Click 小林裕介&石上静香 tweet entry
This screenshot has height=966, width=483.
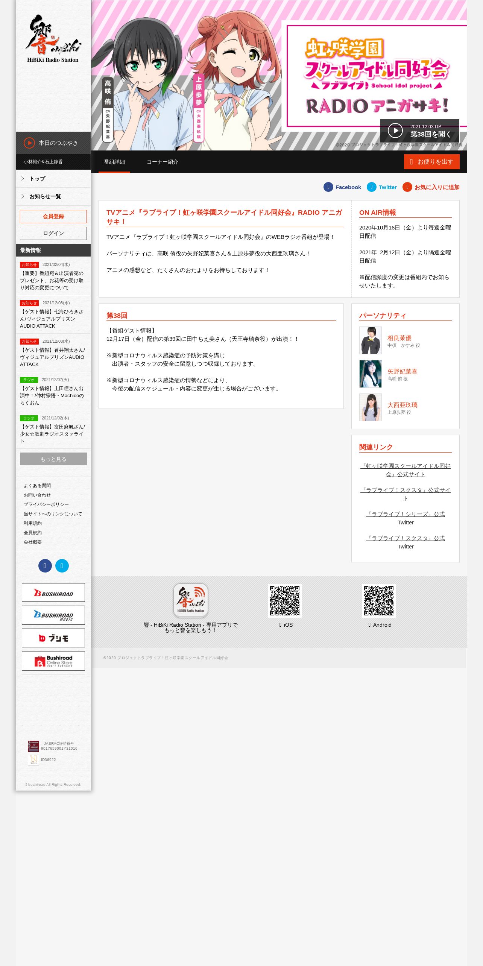tap(53, 162)
